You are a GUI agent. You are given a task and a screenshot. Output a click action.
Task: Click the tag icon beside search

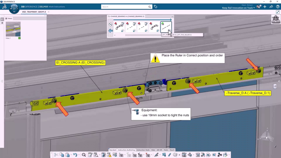point(156,7)
